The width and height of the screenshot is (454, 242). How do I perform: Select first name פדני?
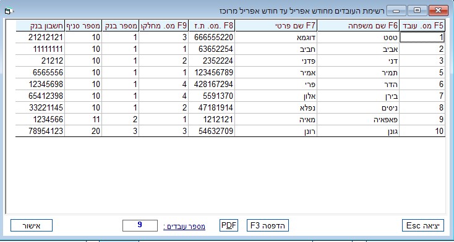(276, 60)
